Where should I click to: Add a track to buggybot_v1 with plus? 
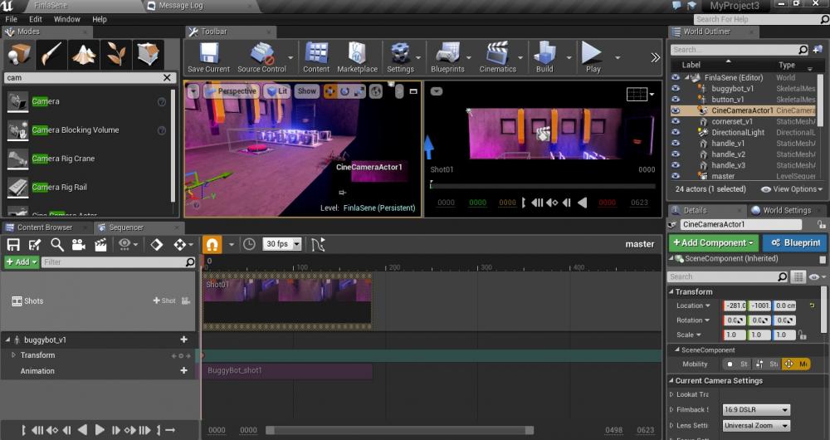pos(183,340)
